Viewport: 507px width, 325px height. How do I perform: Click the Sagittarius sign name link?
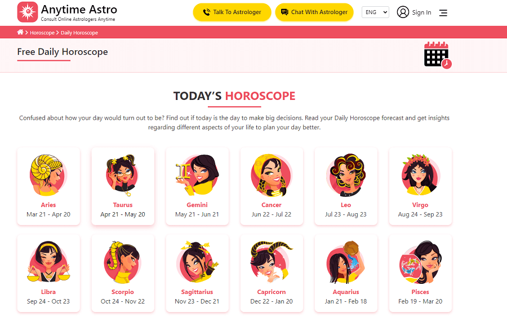(x=197, y=292)
